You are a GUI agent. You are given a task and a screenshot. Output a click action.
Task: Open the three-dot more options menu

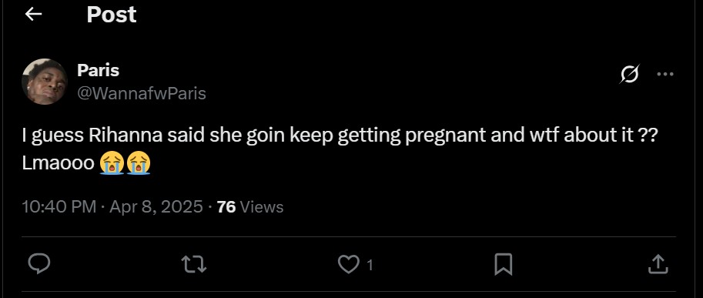665,75
